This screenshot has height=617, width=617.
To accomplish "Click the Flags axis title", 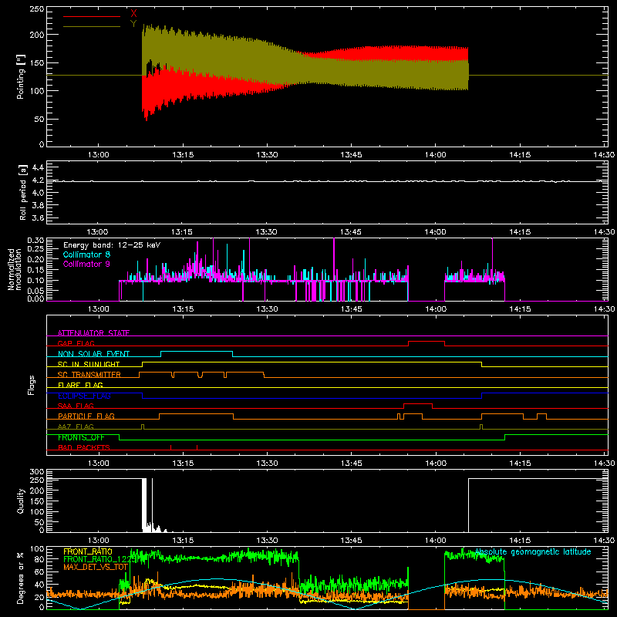I will (31, 385).
